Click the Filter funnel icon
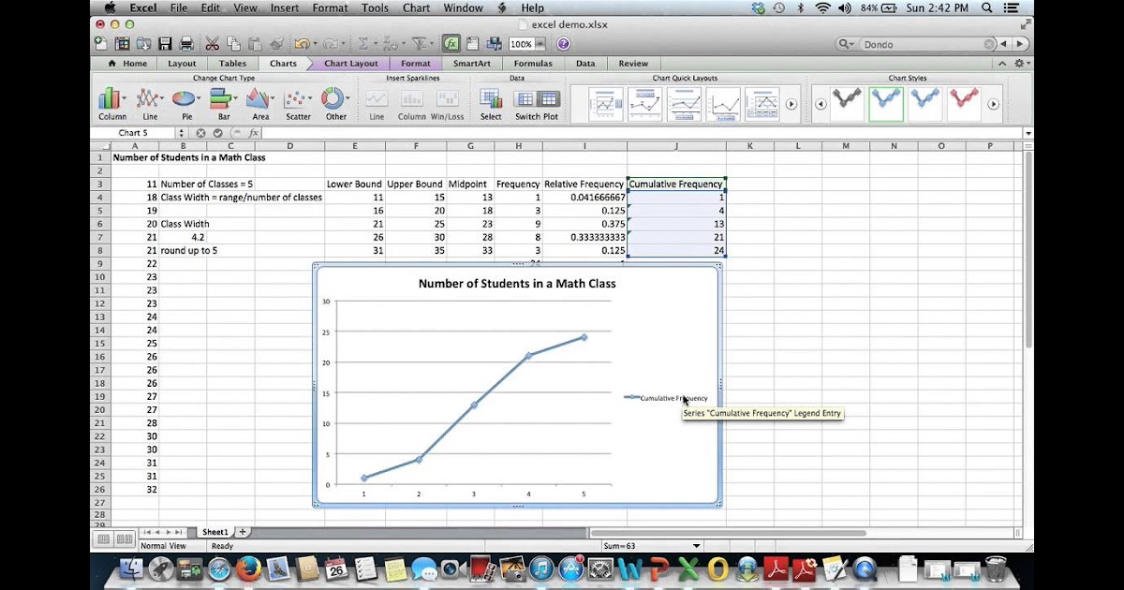This screenshot has width=1124, height=590. coord(421,44)
